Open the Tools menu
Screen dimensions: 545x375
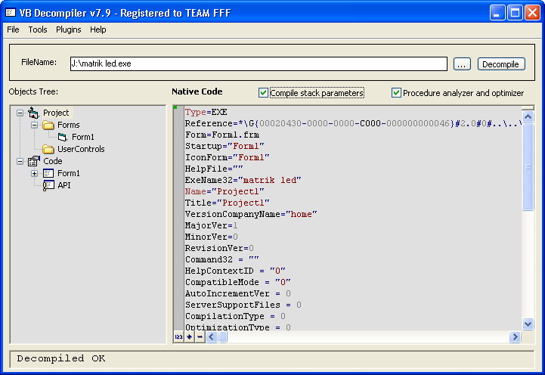pyautogui.click(x=38, y=29)
